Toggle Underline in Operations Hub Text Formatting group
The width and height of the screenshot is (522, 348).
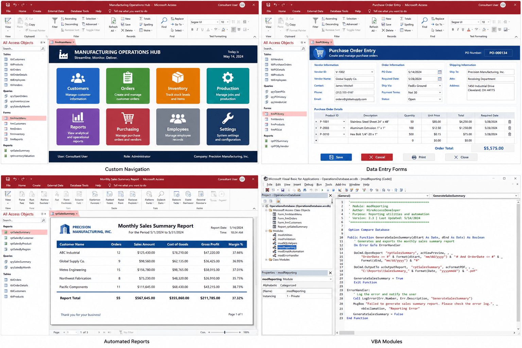pyautogui.click(x=203, y=30)
